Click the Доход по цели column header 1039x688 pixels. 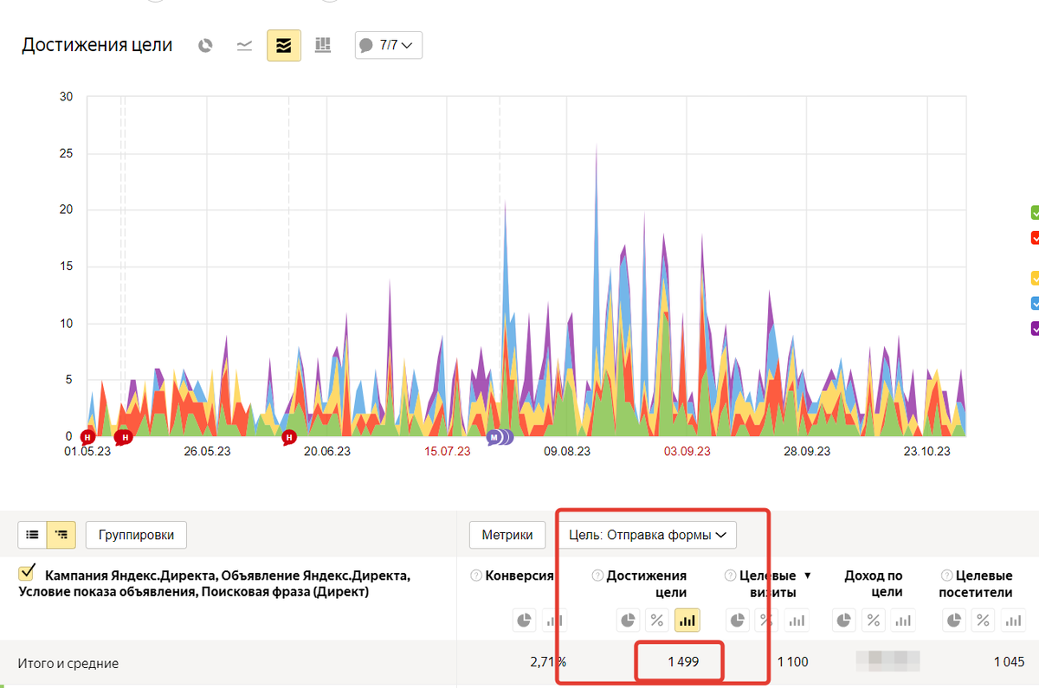[874, 584]
